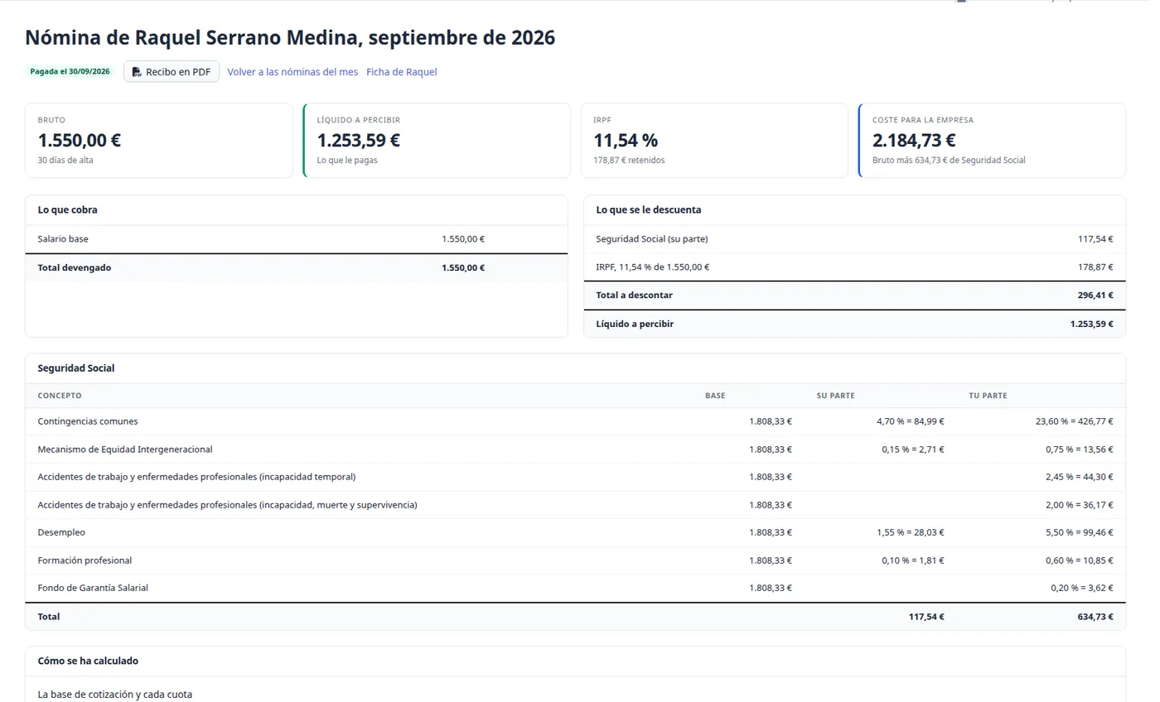Open Volver a las nóminas del mes
The width and height of the screenshot is (1160, 702).
pos(292,72)
